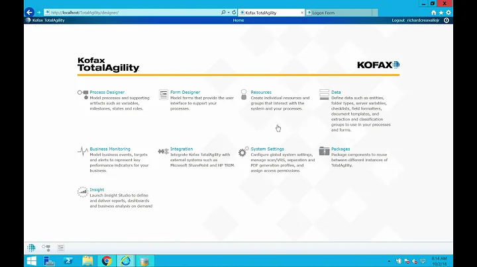Open the Process Designer icon
The image size is (477, 267).
(x=83, y=95)
